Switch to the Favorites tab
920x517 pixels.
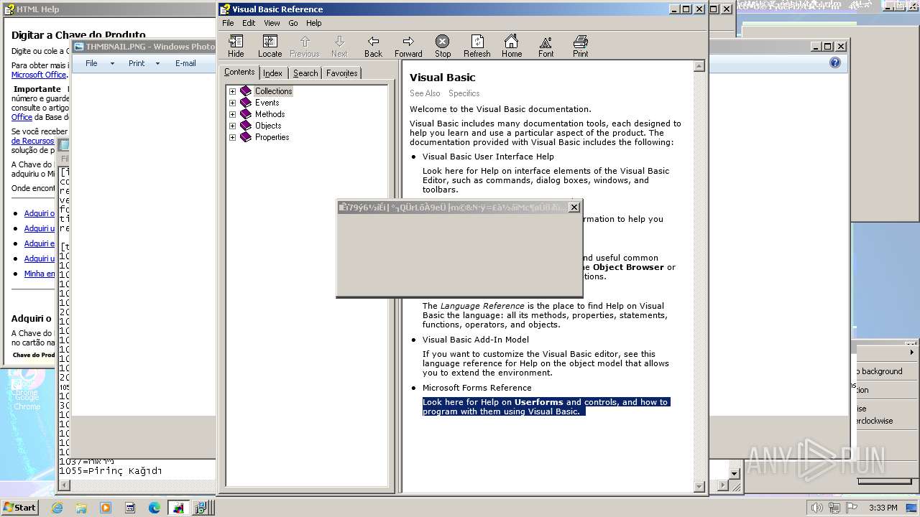point(341,73)
